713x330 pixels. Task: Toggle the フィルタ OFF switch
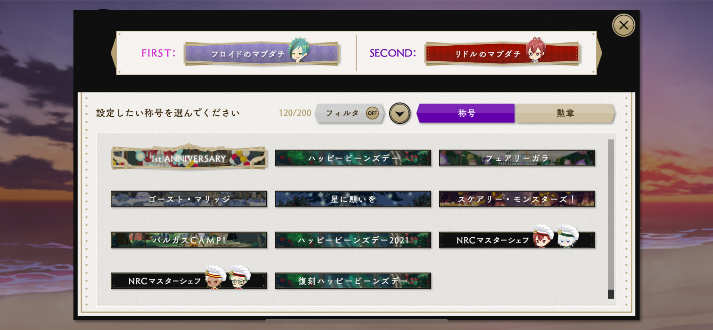click(372, 113)
